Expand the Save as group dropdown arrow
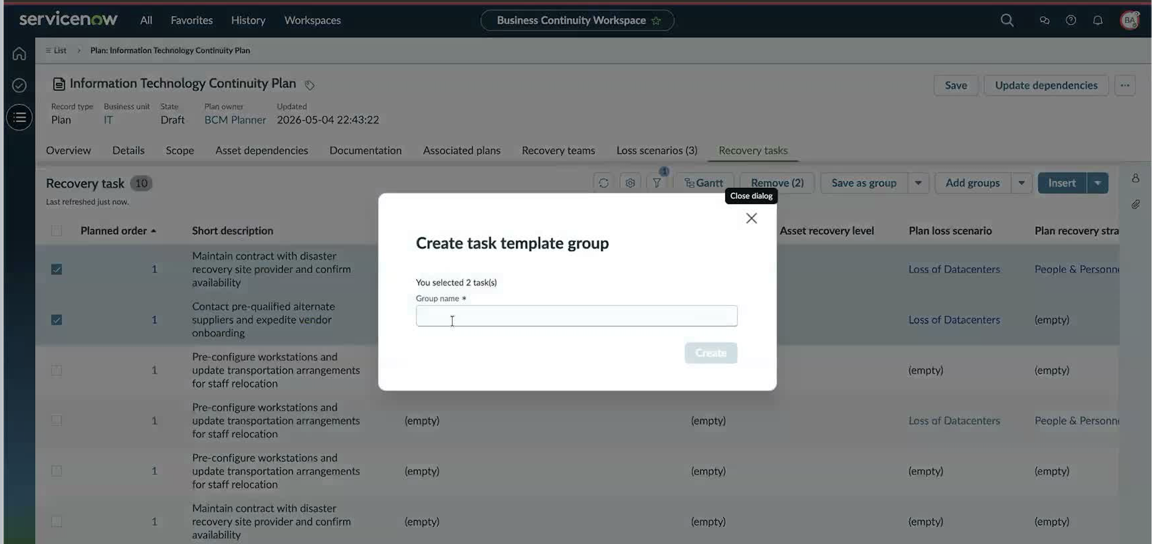Image resolution: width=1152 pixels, height=544 pixels. (x=918, y=183)
